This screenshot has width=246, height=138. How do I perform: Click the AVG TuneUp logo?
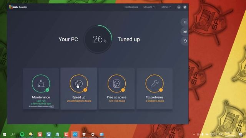(x=18, y=7)
